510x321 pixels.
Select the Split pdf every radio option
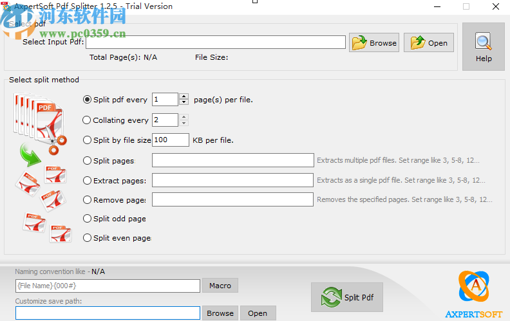(x=87, y=100)
